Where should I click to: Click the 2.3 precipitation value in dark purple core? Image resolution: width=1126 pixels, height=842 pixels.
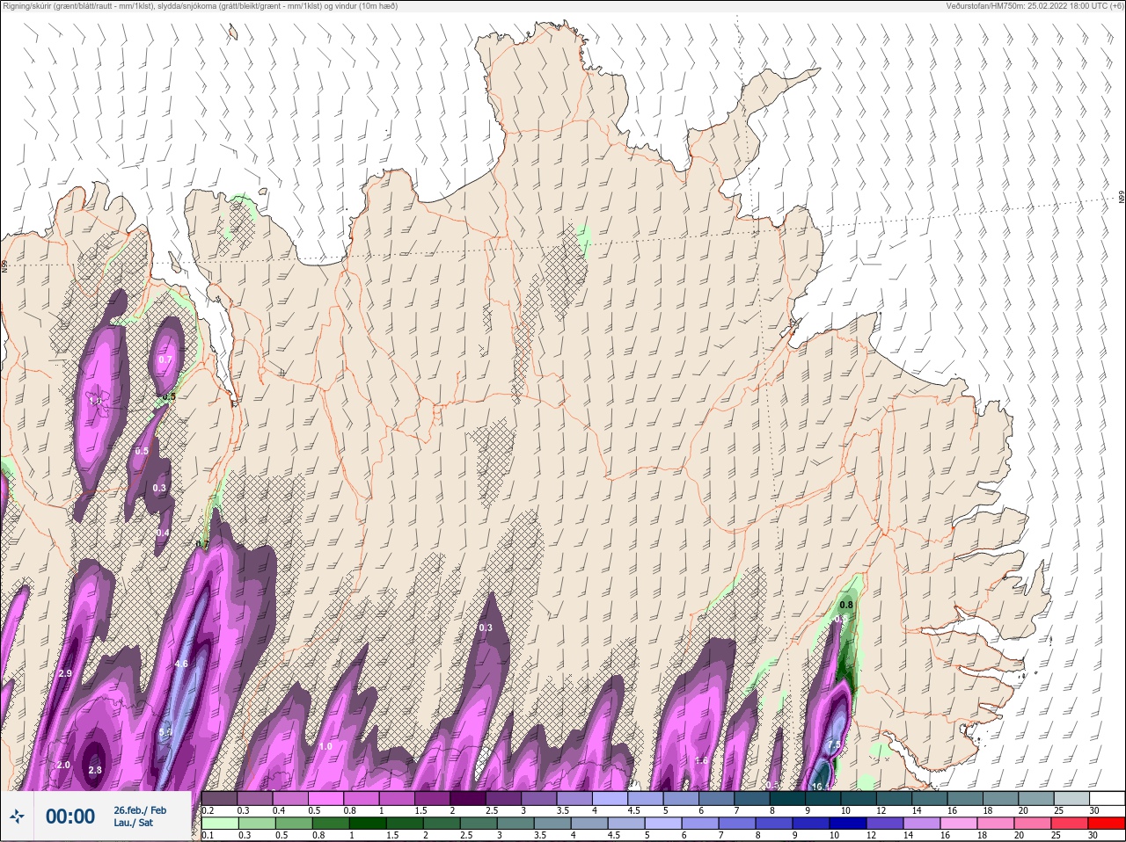pyautogui.click(x=96, y=770)
